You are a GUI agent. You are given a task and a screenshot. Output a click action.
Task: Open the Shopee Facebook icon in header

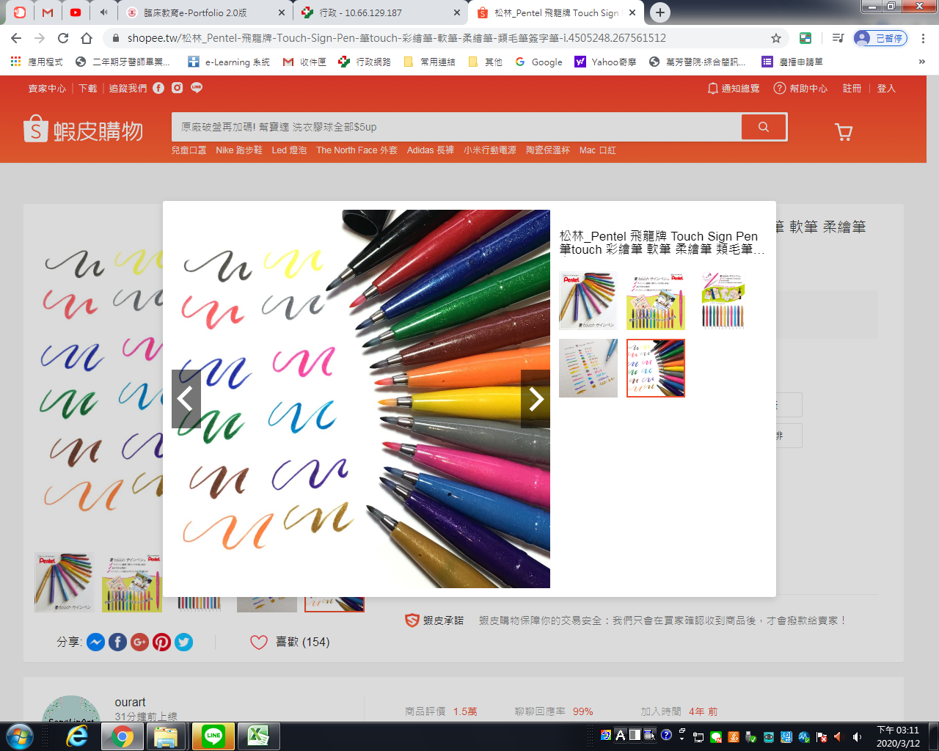158,88
